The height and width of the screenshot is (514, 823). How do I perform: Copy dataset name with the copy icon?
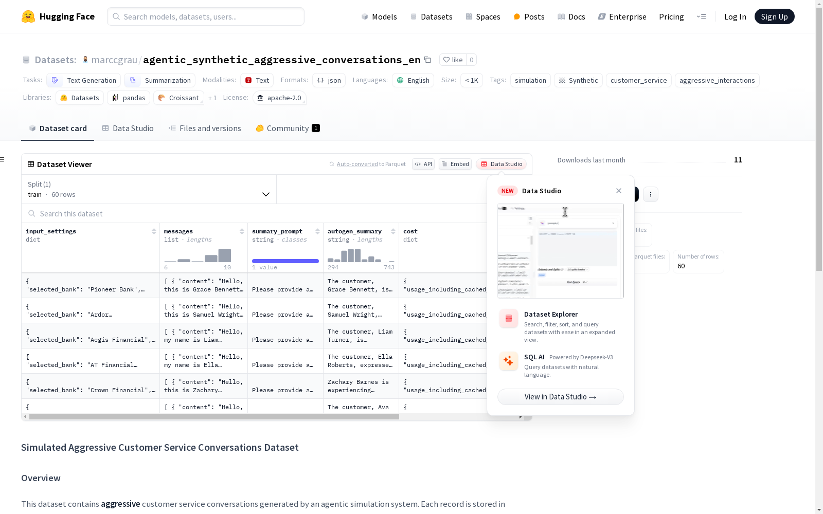point(427,60)
